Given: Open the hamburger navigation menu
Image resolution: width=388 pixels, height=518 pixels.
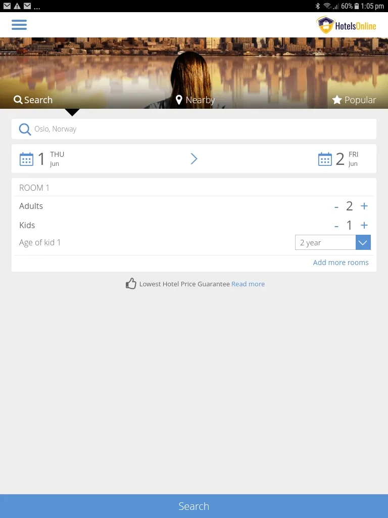Looking at the screenshot, I should (19, 25).
